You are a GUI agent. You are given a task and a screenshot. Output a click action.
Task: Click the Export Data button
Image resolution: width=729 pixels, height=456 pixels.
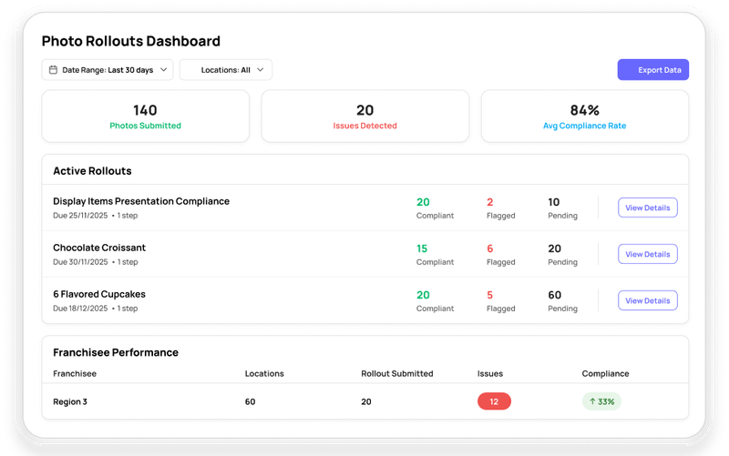point(653,70)
